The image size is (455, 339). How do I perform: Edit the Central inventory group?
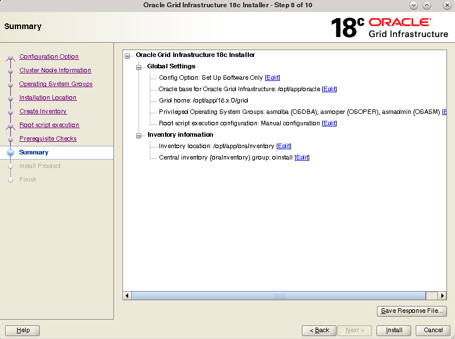click(x=302, y=157)
